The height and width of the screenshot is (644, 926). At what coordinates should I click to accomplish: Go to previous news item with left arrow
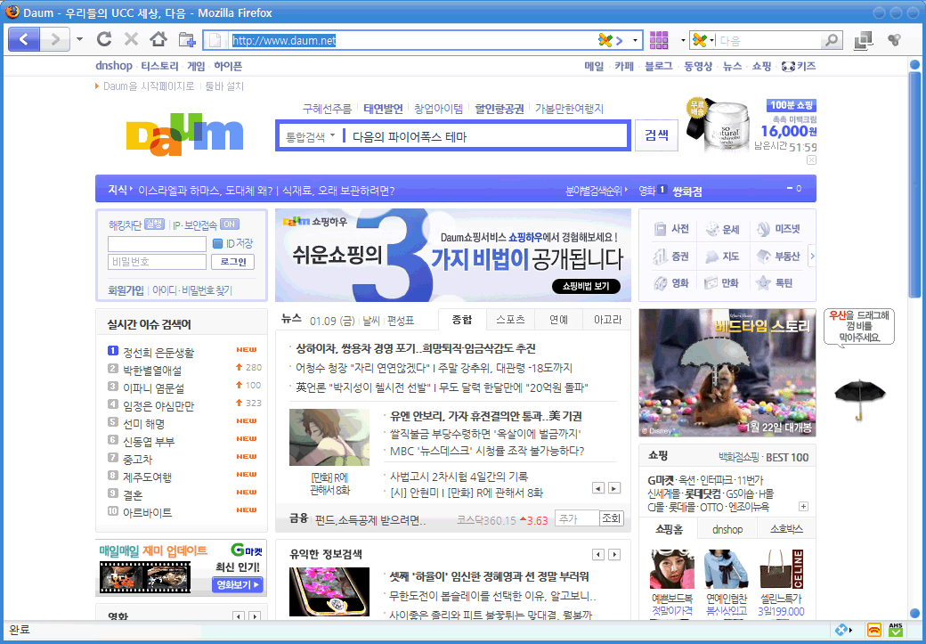point(598,488)
